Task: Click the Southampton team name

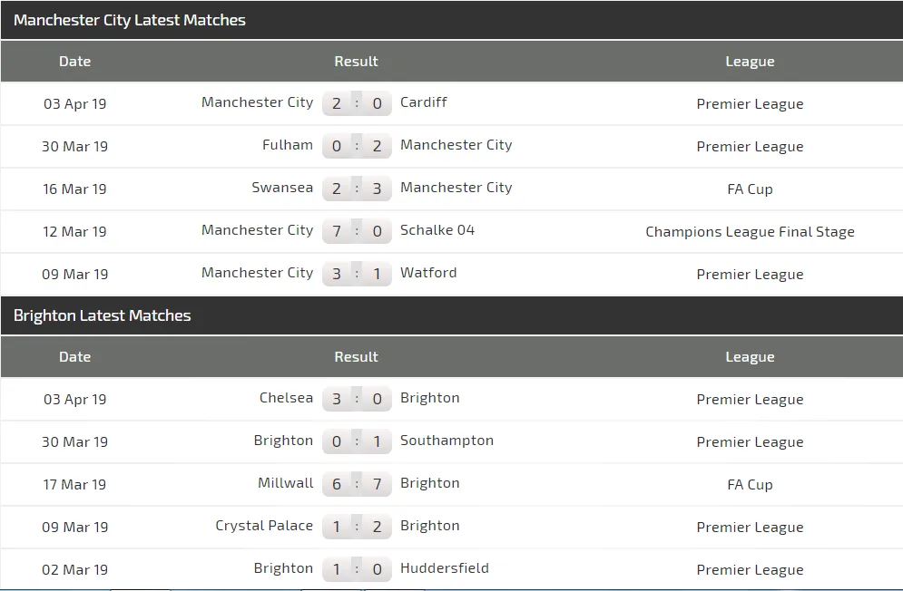Action: click(447, 441)
